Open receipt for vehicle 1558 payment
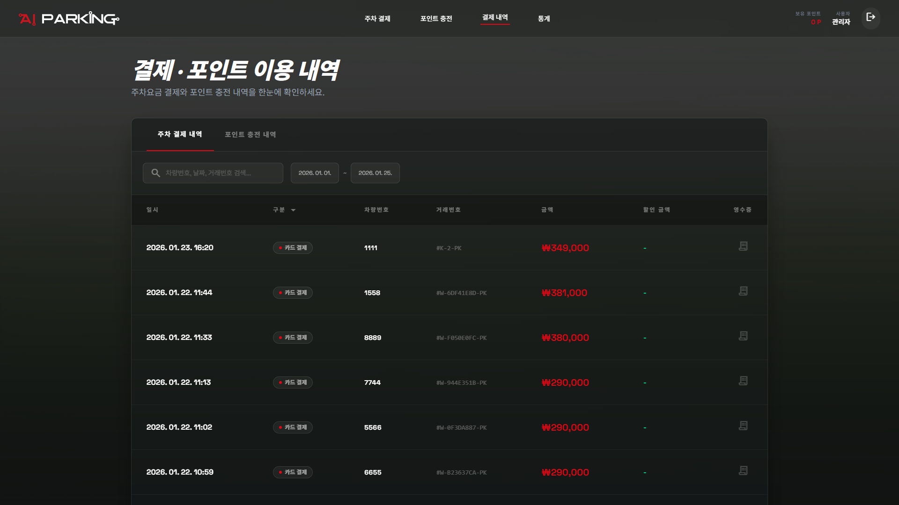 (743, 291)
